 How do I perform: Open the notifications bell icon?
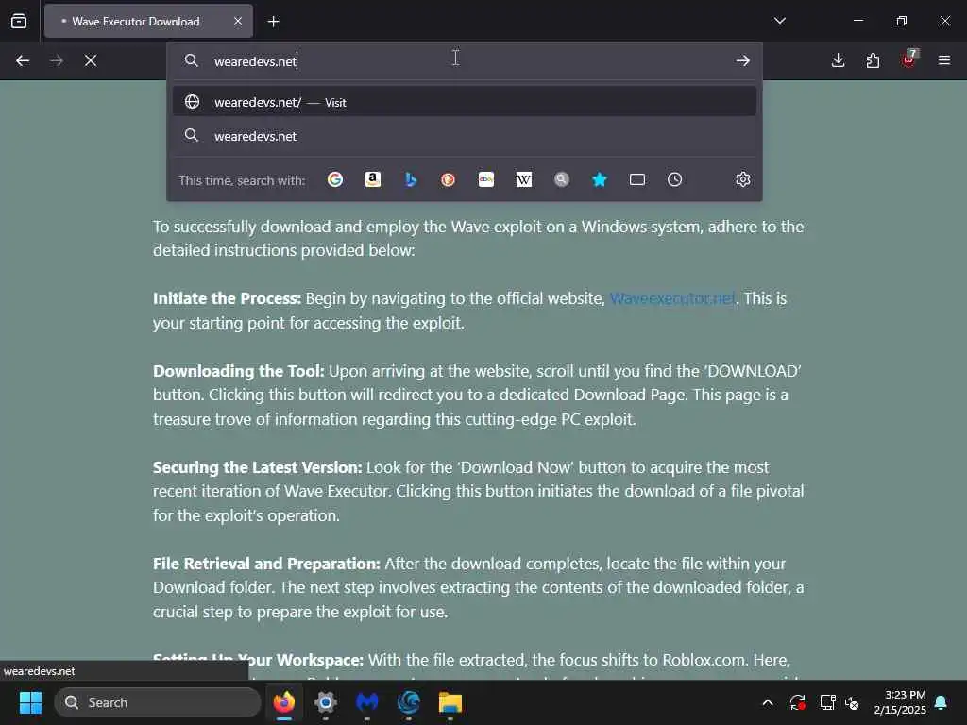click(x=941, y=702)
